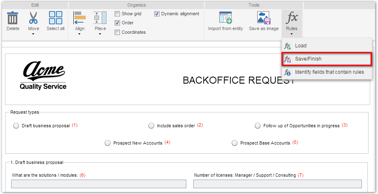Click the Rules fx icon
The image size is (378, 194).
click(292, 18)
